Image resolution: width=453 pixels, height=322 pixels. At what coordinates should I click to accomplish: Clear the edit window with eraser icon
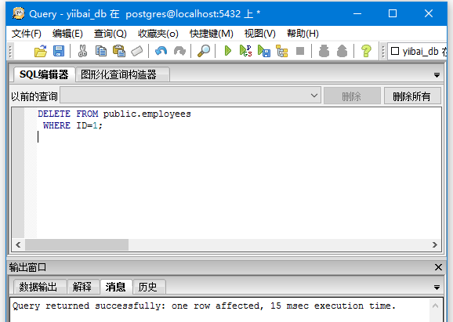(137, 51)
